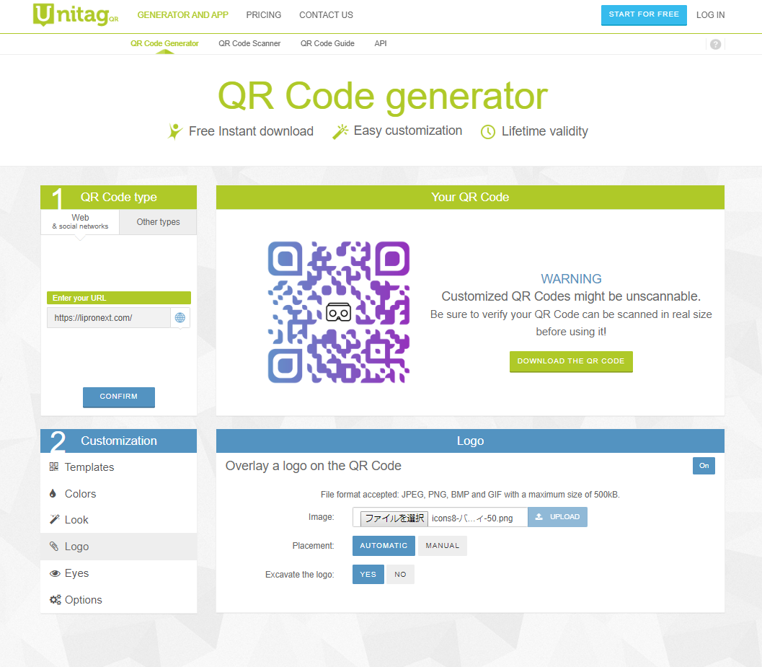Open the Generator and App menu
Viewport: 762px width, 667px height.
coord(182,15)
